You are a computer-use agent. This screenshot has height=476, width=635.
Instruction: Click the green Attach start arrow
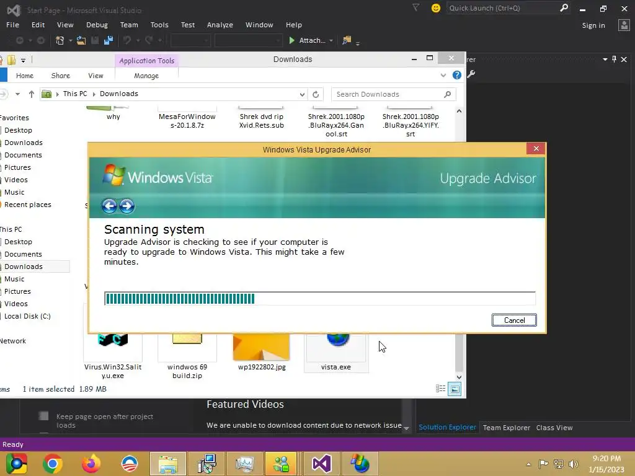point(291,40)
